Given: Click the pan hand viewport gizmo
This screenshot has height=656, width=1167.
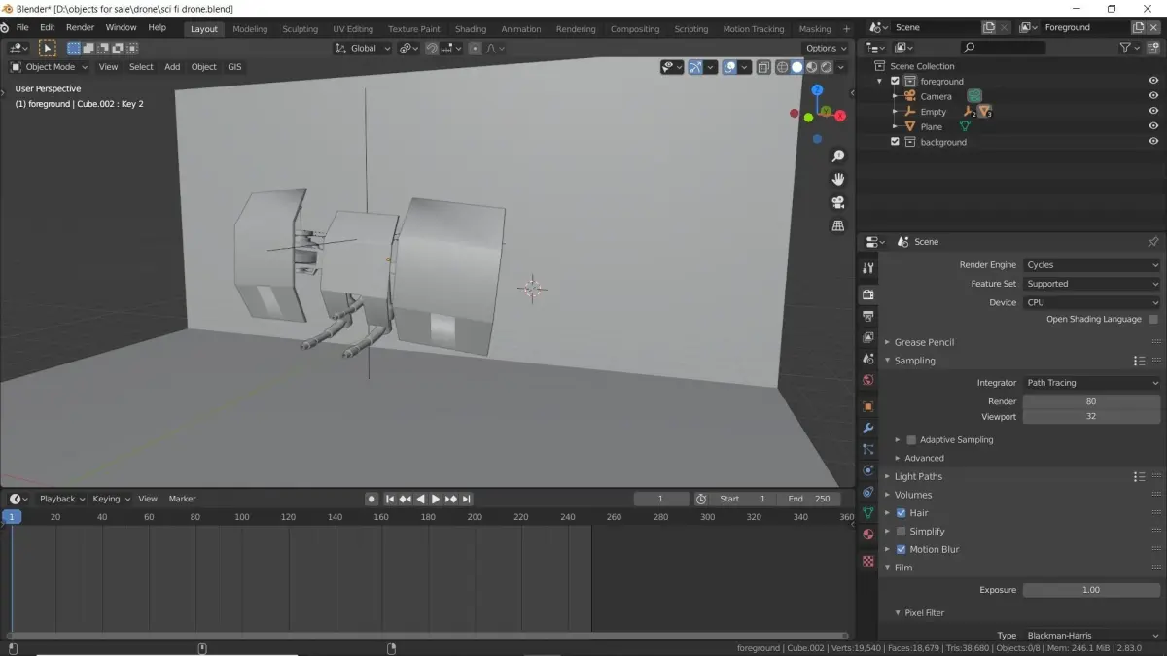Looking at the screenshot, I should (x=837, y=179).
